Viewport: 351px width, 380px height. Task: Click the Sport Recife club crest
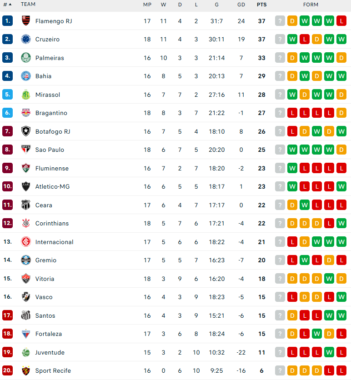click(26, 370)
